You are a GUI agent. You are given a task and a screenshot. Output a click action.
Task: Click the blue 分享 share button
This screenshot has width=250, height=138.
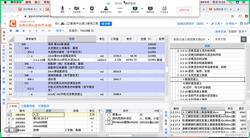[106, 24]
